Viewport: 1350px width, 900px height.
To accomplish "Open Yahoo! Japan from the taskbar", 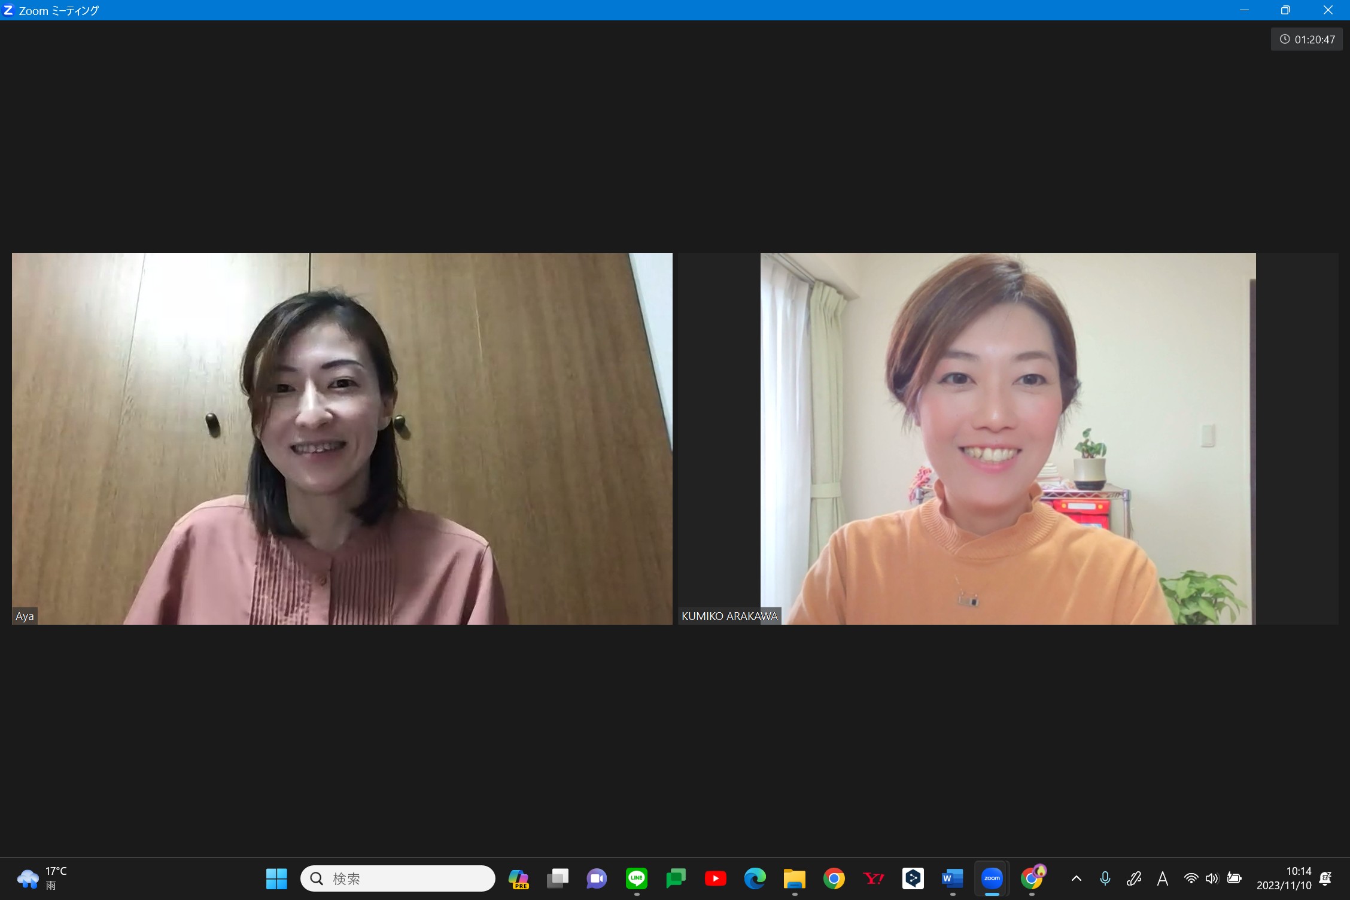I will 874,878.
